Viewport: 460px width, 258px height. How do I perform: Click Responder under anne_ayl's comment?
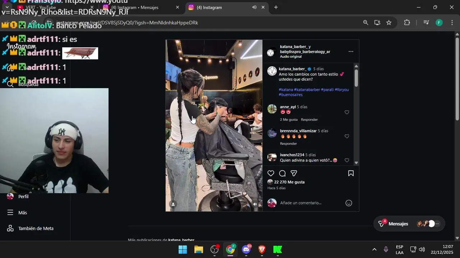[x=309, y=120]
